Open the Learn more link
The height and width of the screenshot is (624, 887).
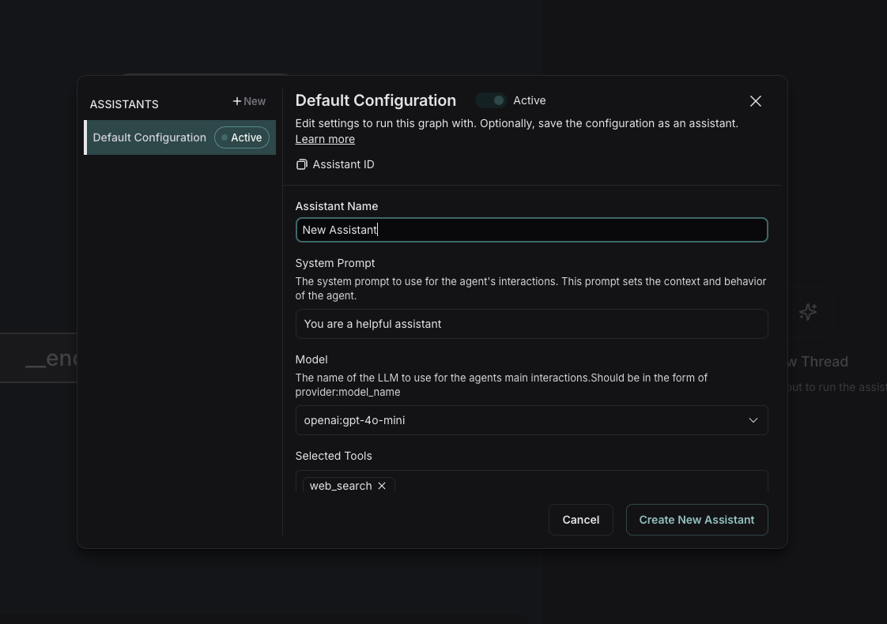(x=325, y=139)
